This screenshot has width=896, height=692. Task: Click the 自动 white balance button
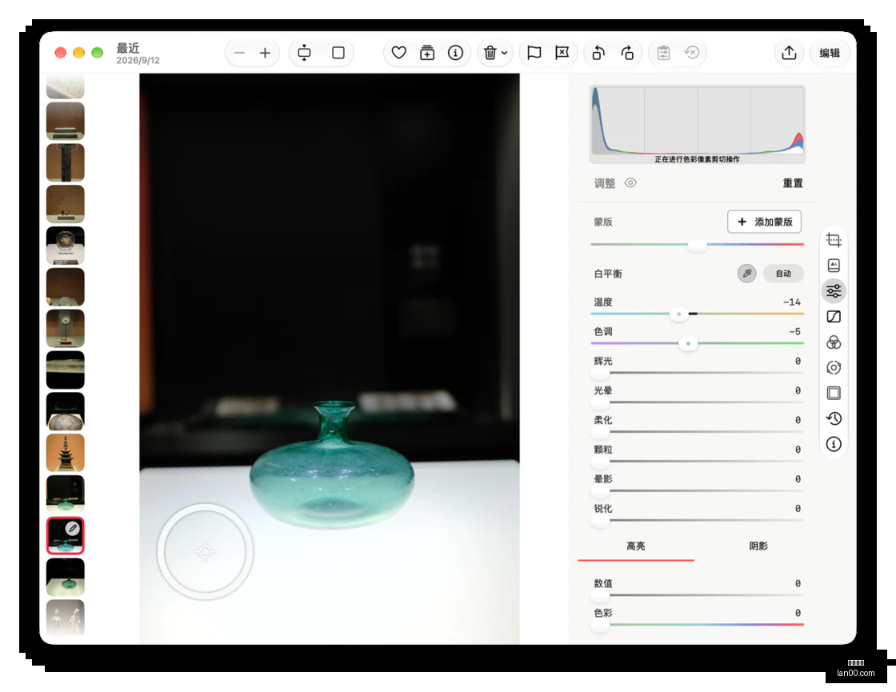tap(783, 274)
